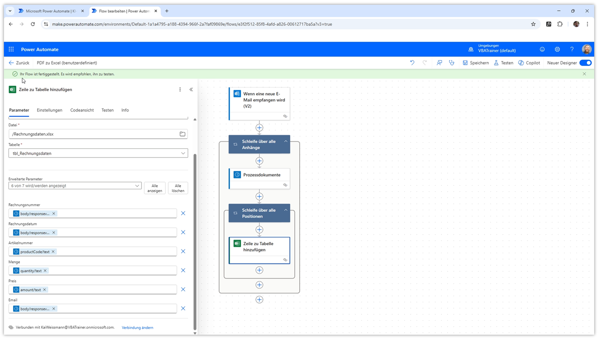Open the Umgebungen VBATrainer environment picker
598x338 pixels.
point(492,48)
